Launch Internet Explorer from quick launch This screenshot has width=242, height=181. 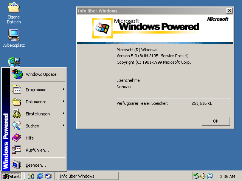tap(40, 176)
